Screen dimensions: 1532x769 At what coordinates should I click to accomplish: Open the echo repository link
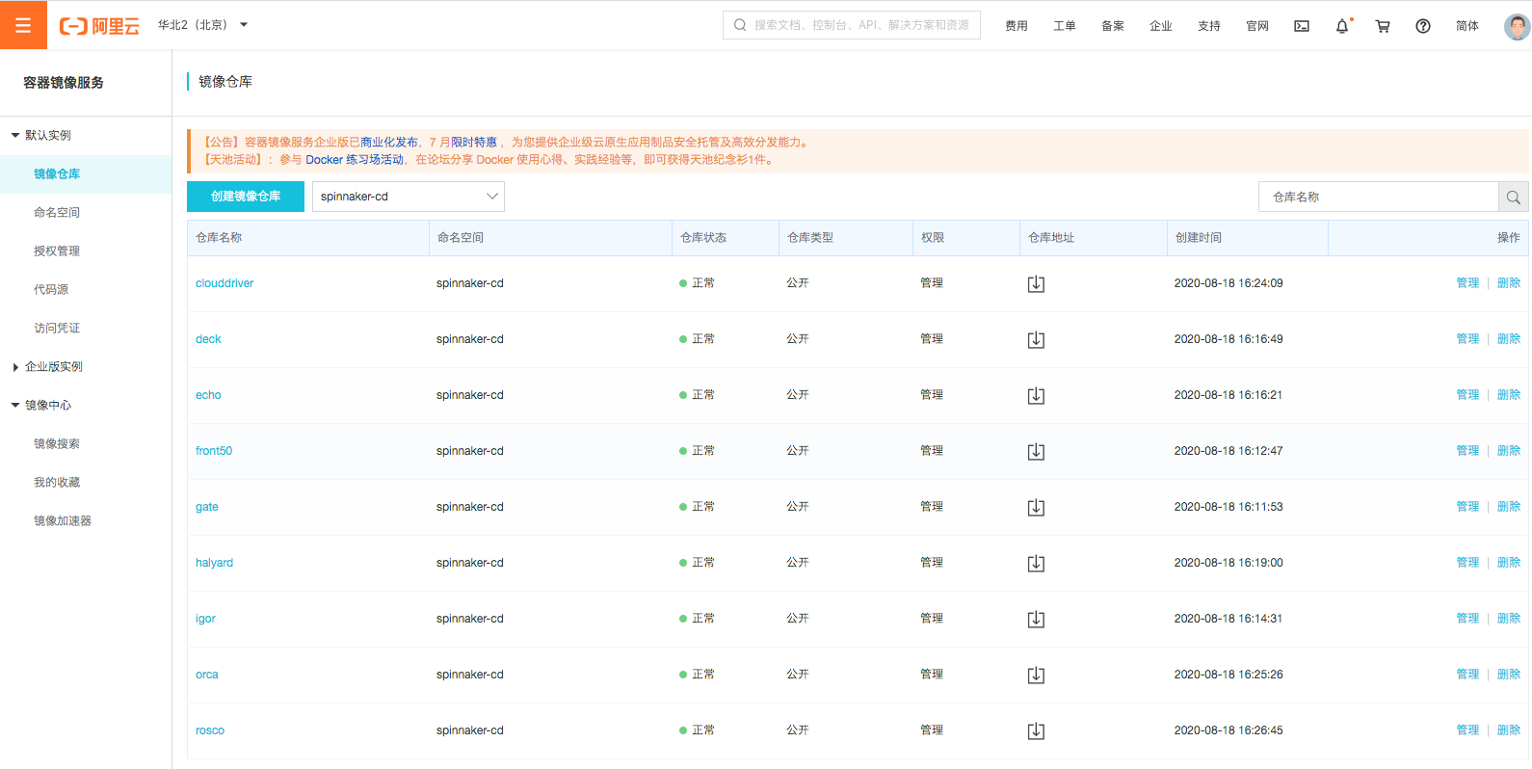(x=208, y=395)
